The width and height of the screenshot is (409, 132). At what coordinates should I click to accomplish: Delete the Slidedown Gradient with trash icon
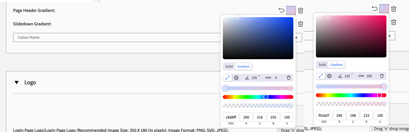(x=300, y=24)
